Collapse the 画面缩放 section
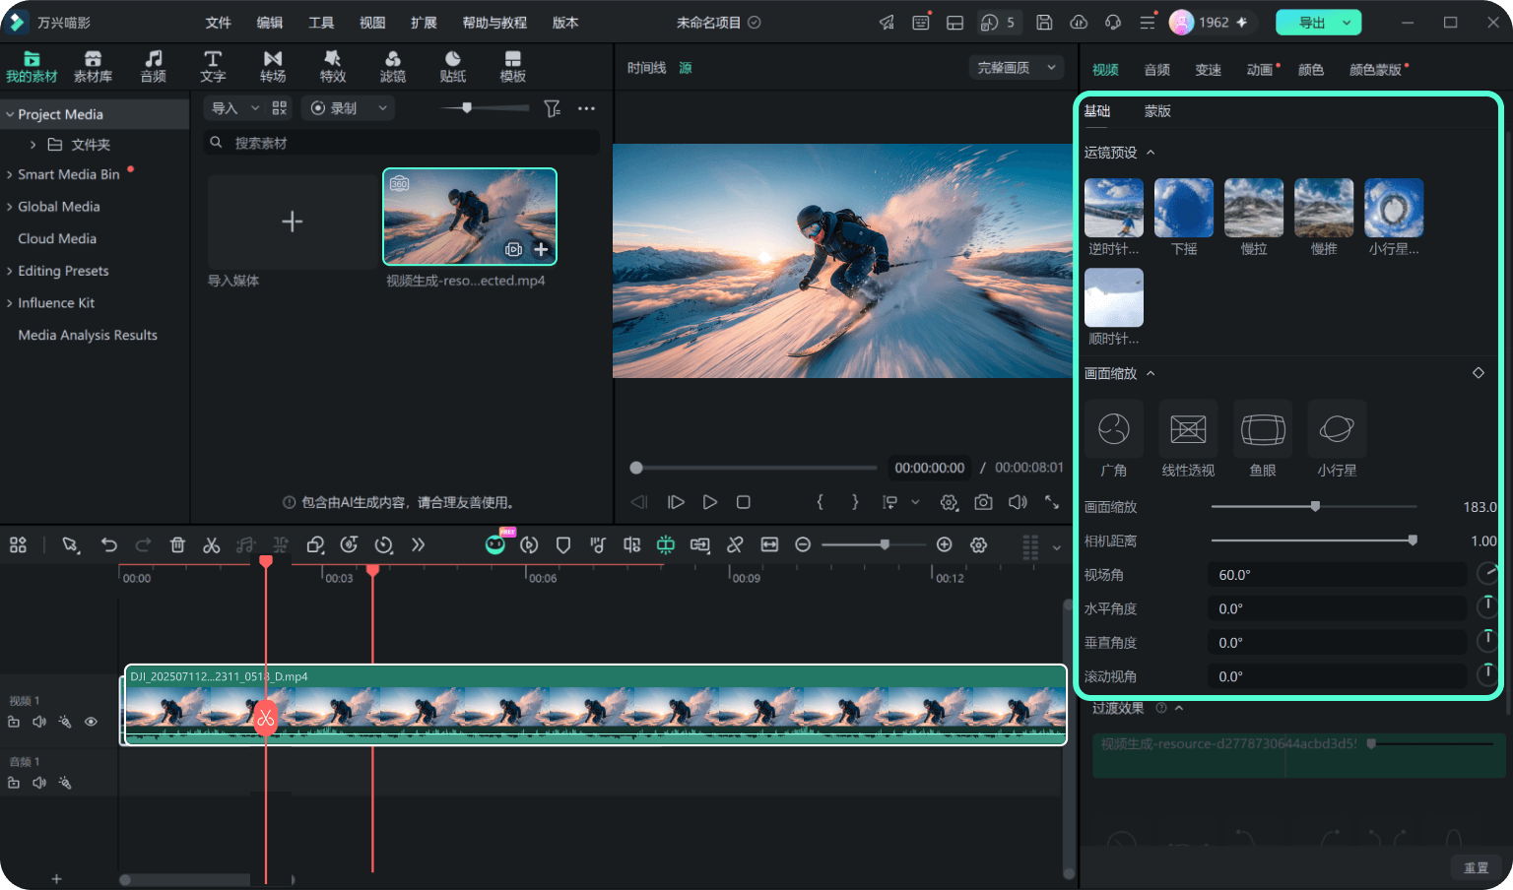This screenshot has height=890, width=1513. pyautogui.click(x=1151, y=374)
